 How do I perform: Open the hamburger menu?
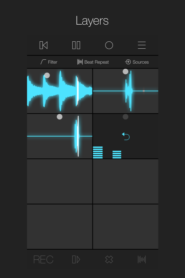tap(142, 45)
